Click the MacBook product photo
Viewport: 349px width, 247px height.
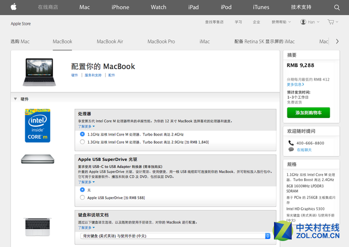(x=39, y=72)
